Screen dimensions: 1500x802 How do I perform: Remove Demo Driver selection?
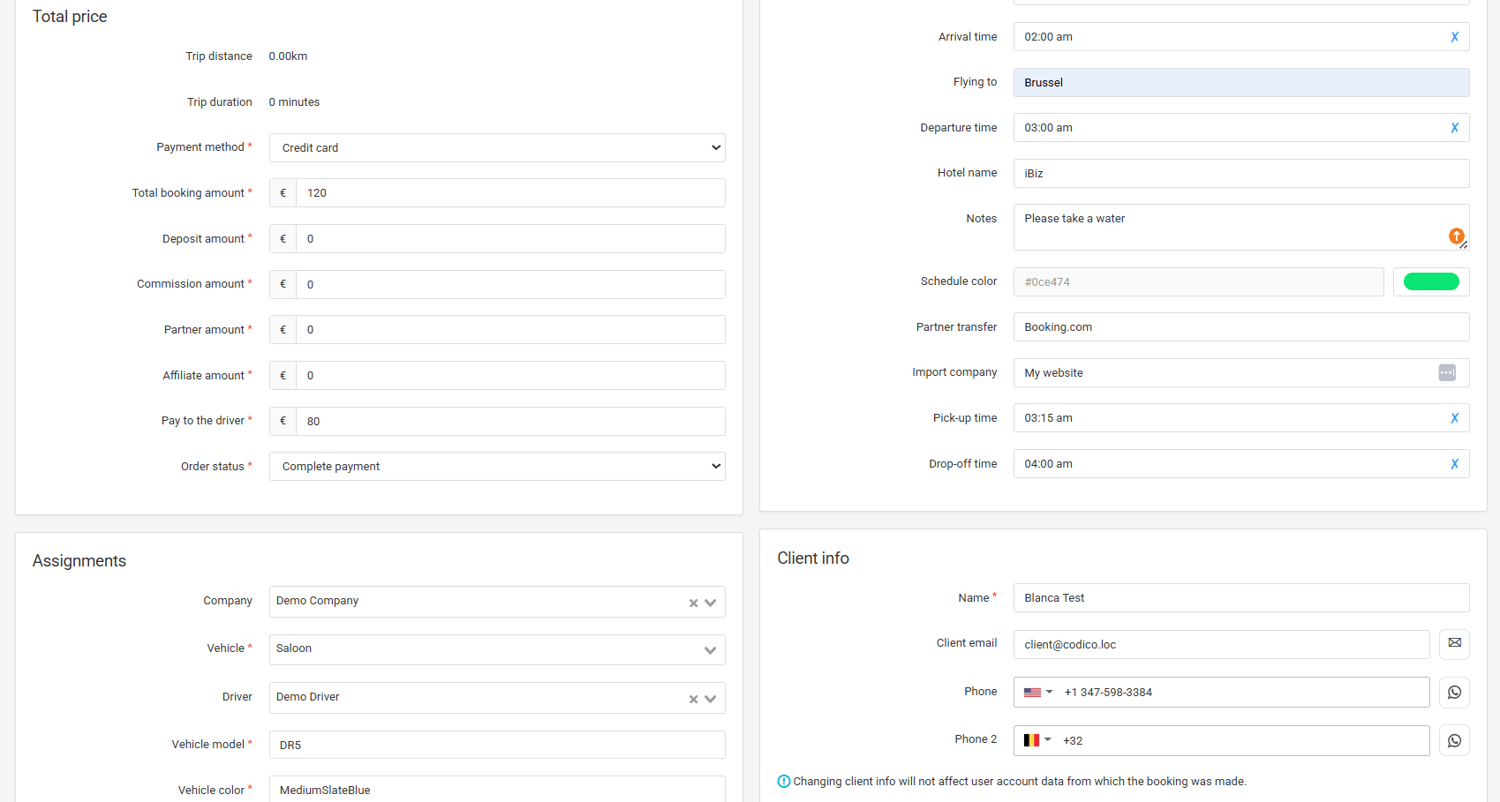pyautogui.click(x=693, y=699)
